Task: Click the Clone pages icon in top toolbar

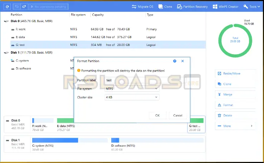Action: (x=161, y=7)
